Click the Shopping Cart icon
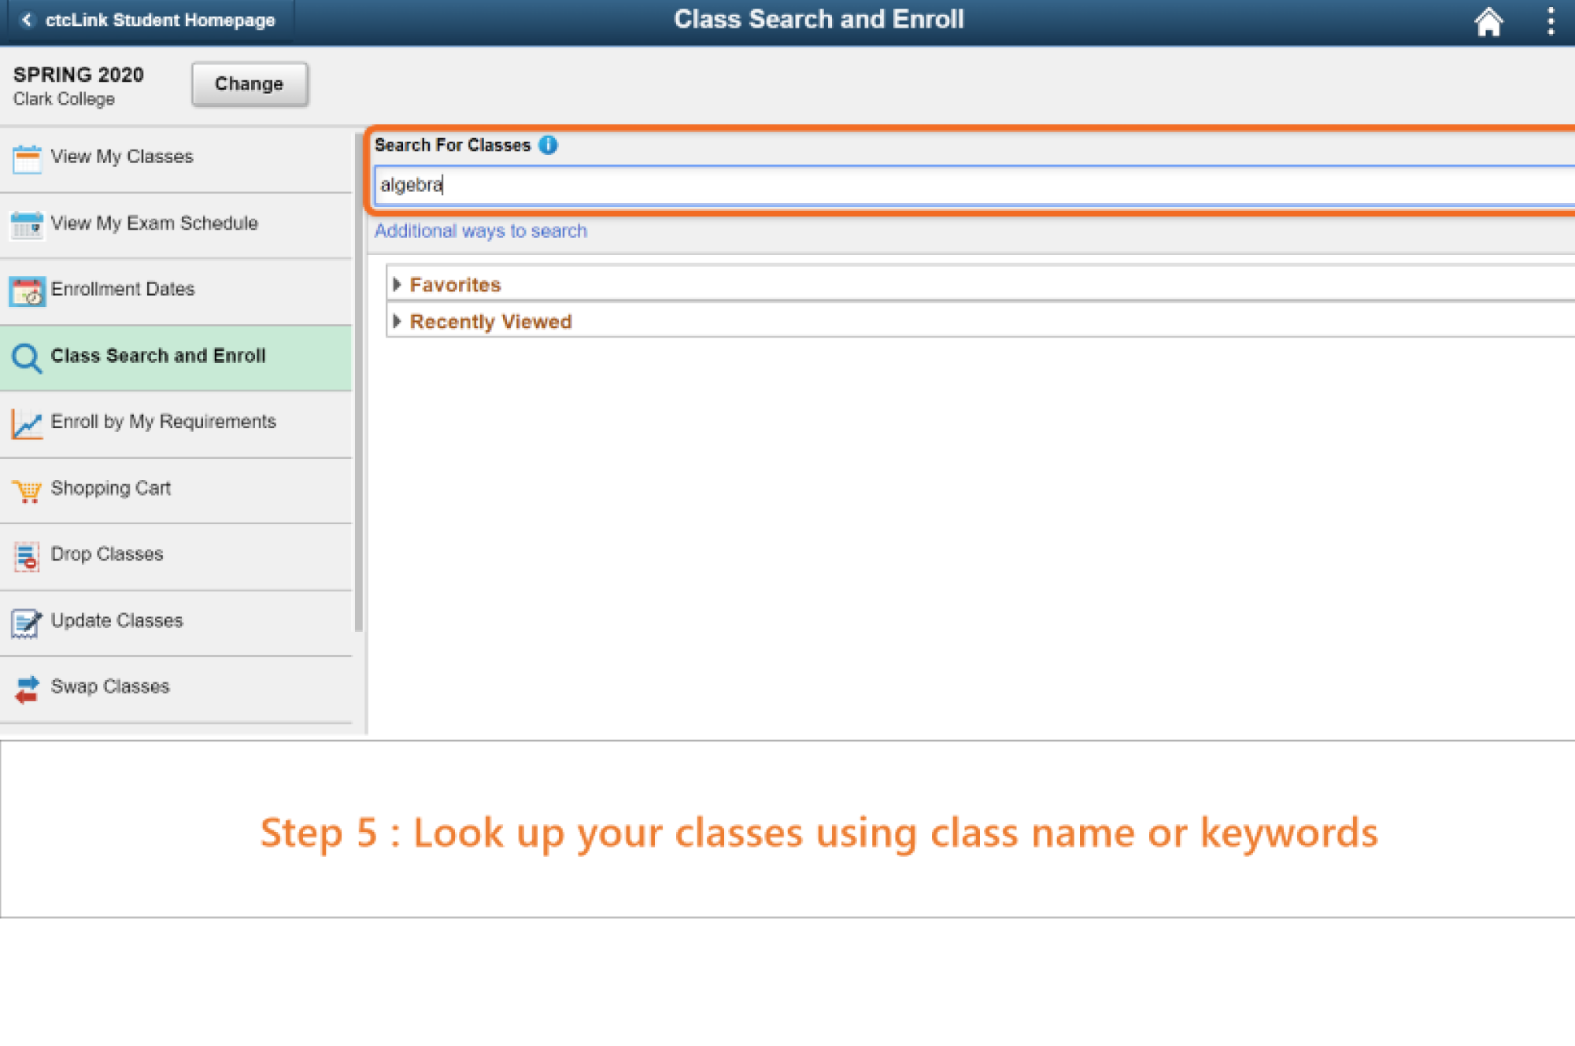The height and width of the screenshot is (1046, 1575). pyautogui.click(x=27, y=490)
